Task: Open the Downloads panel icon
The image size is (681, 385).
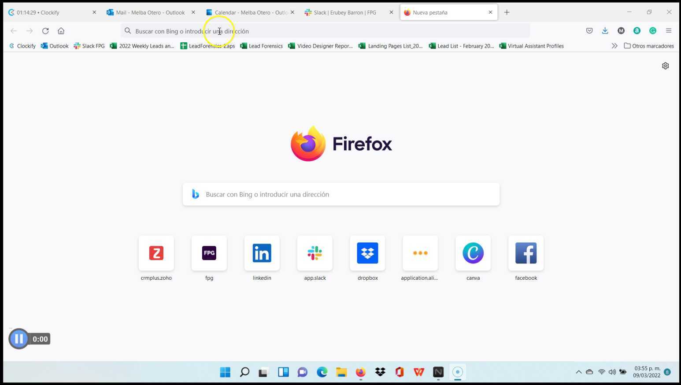Action: tap(605, 31)
